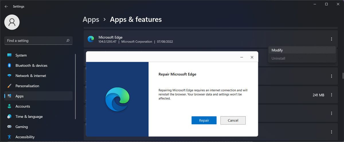The height and width of the screenshot is (142, 344).
Task: Open Time & language settings
Action: click(38, 116)
